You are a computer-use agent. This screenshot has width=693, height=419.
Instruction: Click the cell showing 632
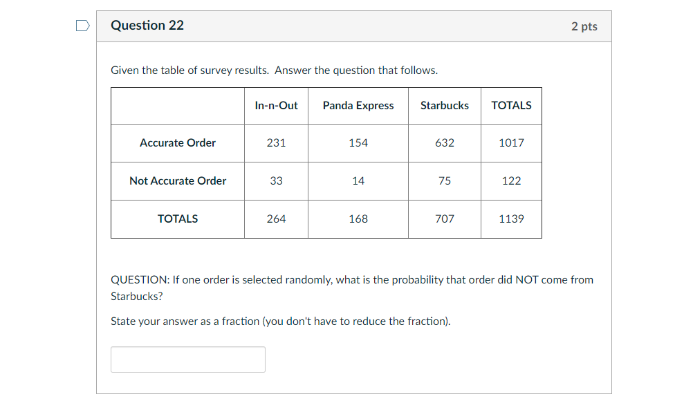coord(444,143)
